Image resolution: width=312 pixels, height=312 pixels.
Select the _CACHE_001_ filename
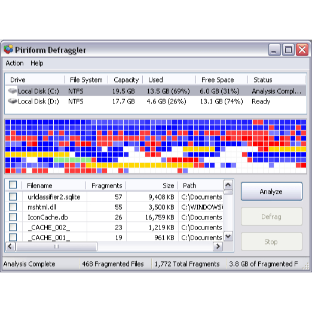point(49,237)
